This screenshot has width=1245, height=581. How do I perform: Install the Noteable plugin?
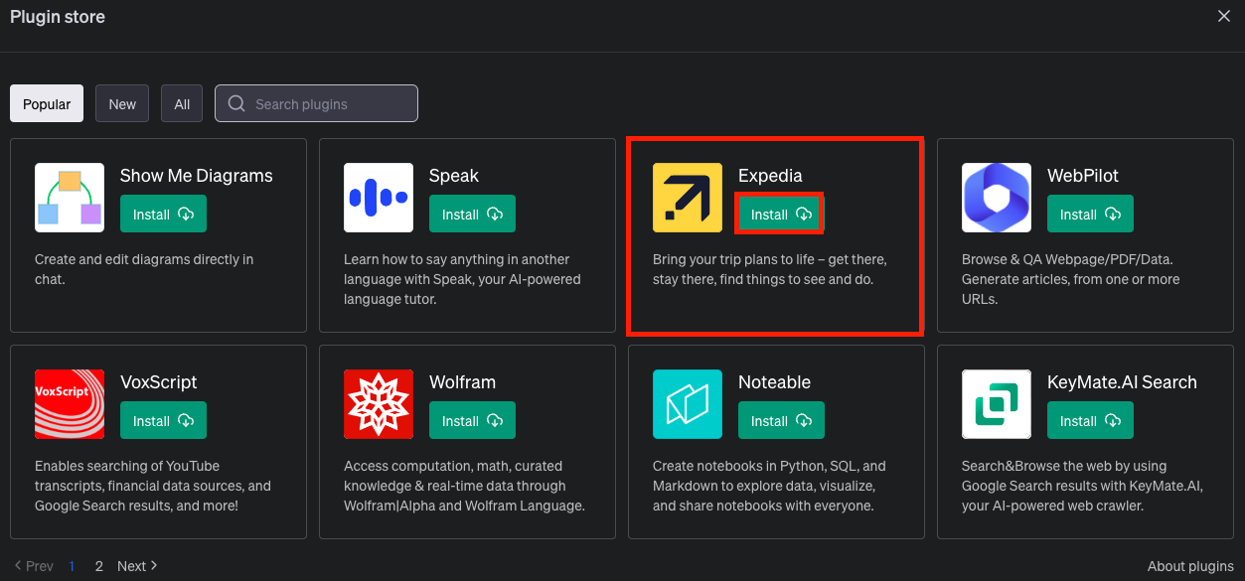(x=781, y=421)
